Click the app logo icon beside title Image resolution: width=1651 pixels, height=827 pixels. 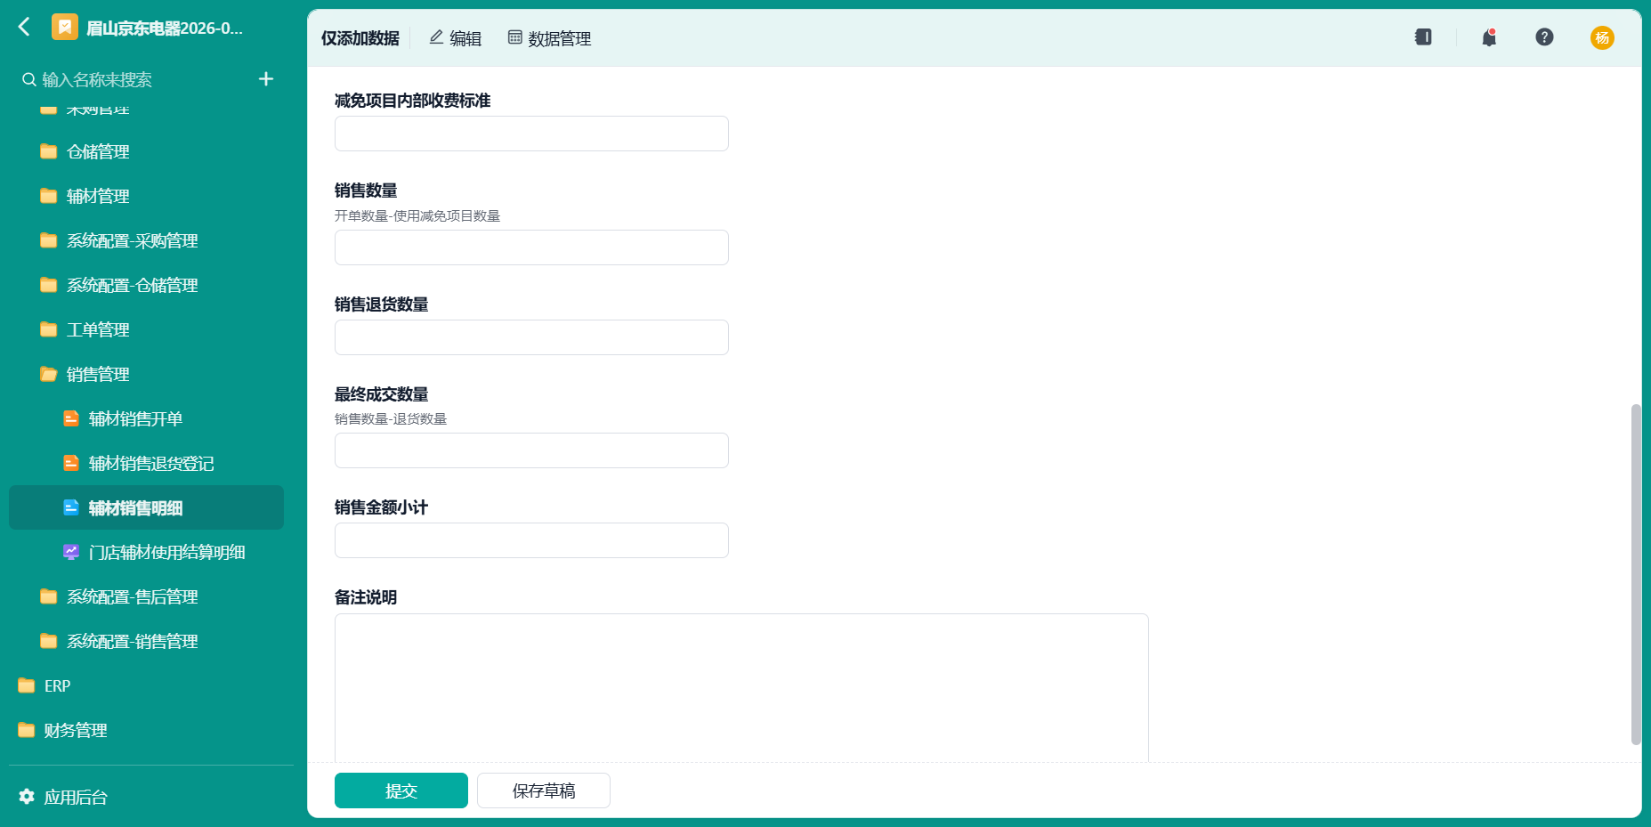tap(64, 28)
